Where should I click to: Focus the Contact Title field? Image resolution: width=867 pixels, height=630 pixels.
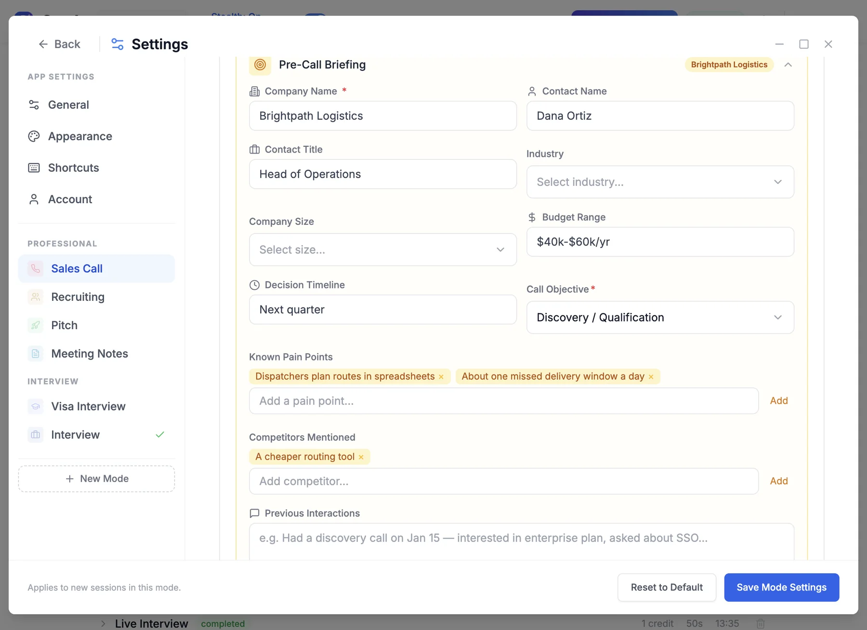[383, 174]
